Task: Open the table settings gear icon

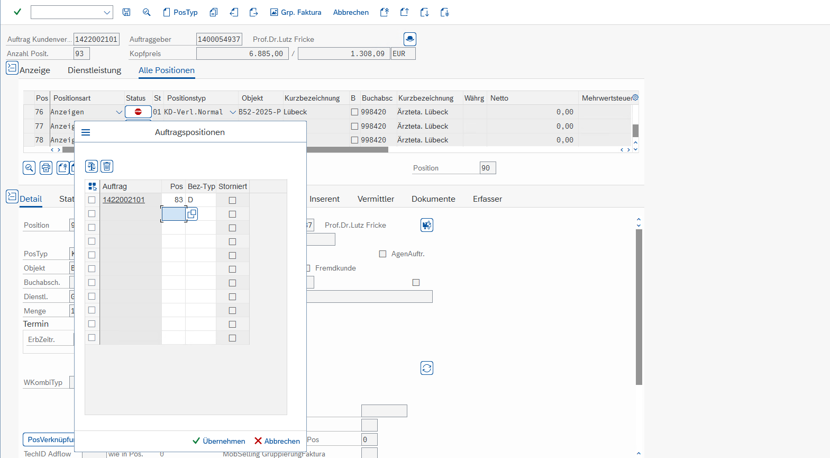Action: tap(635, 97)
